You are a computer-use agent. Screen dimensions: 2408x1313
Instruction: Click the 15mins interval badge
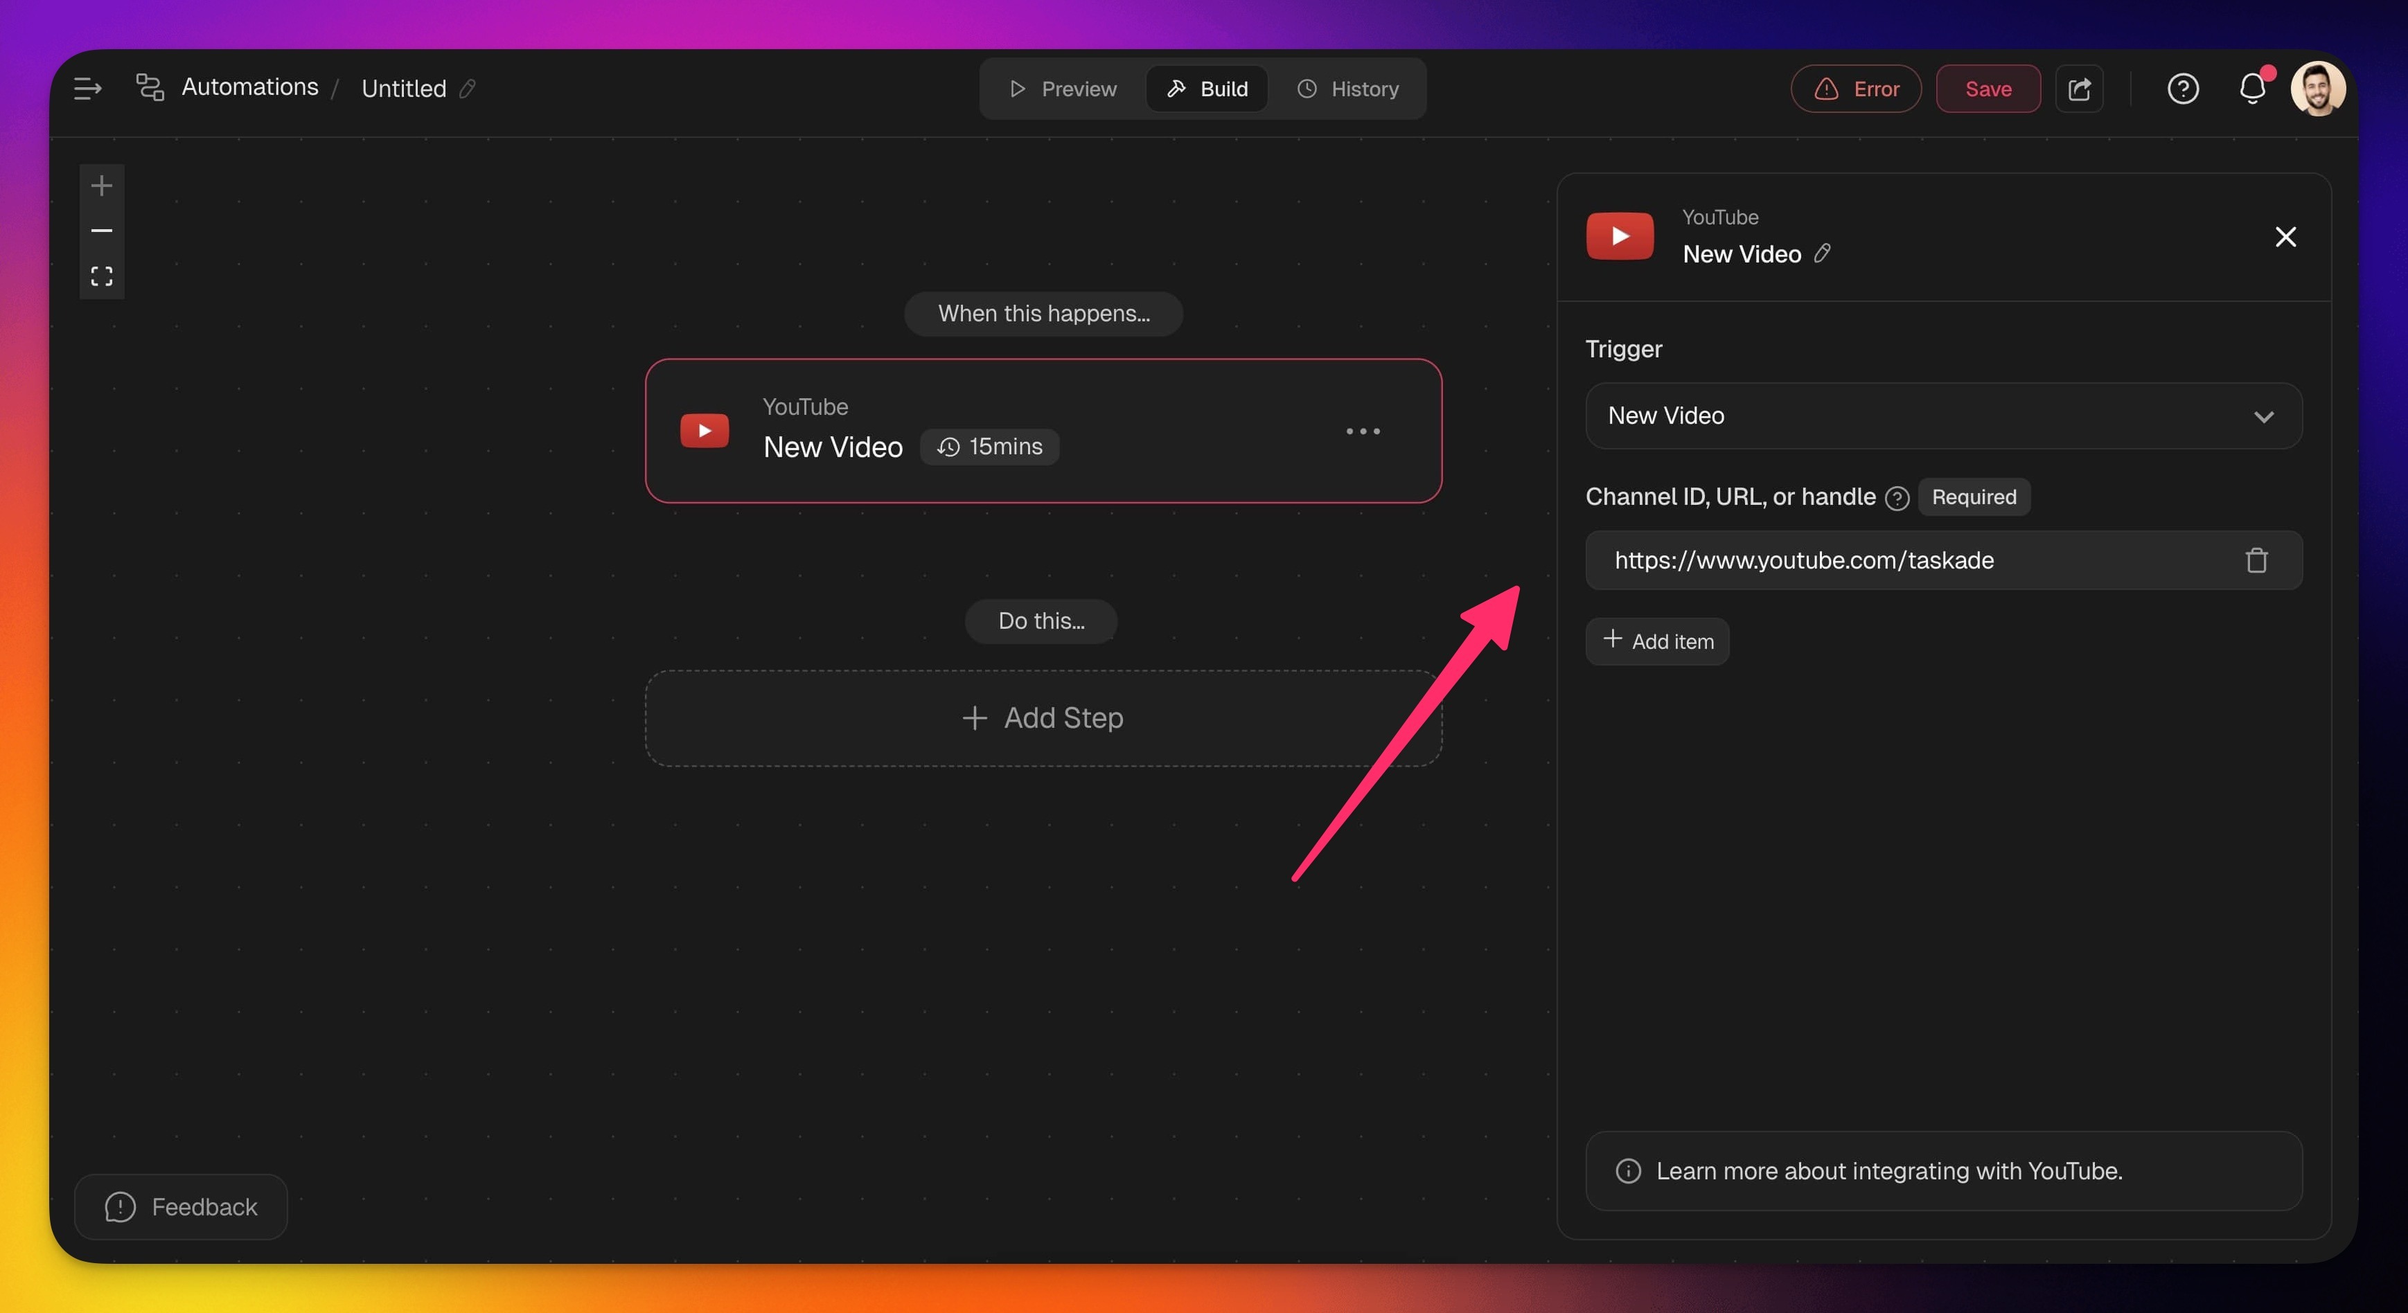[x=989, y=447]
